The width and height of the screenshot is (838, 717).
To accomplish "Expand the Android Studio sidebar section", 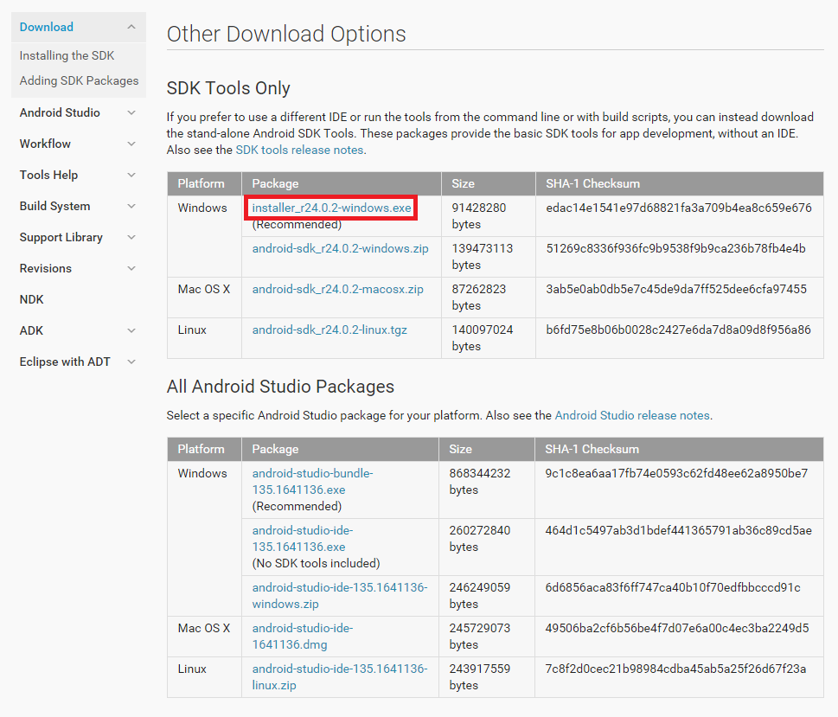I will pos(131,112).
